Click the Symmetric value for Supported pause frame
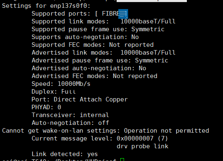Screen dimensions: 223x161 coord(148,29)
